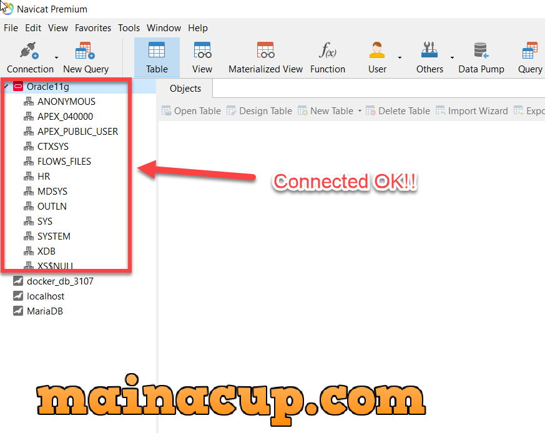Open the Materialized View icon
The image size is (545, 433).
click(x=265, y=57)
